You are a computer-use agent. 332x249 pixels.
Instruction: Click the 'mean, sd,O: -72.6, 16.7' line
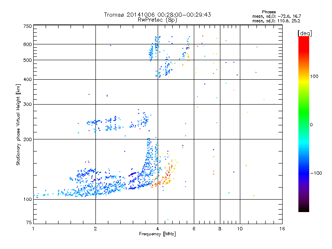click(x=276, y=16)
